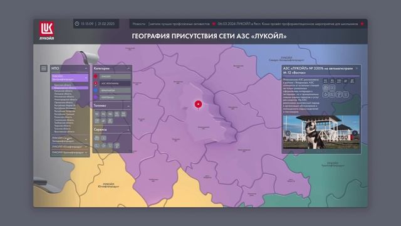Screen dimensions: 401x226
Task: Toggle the red-dot ЛУКОЙЛ category
Action: click(x=113, y=77)
